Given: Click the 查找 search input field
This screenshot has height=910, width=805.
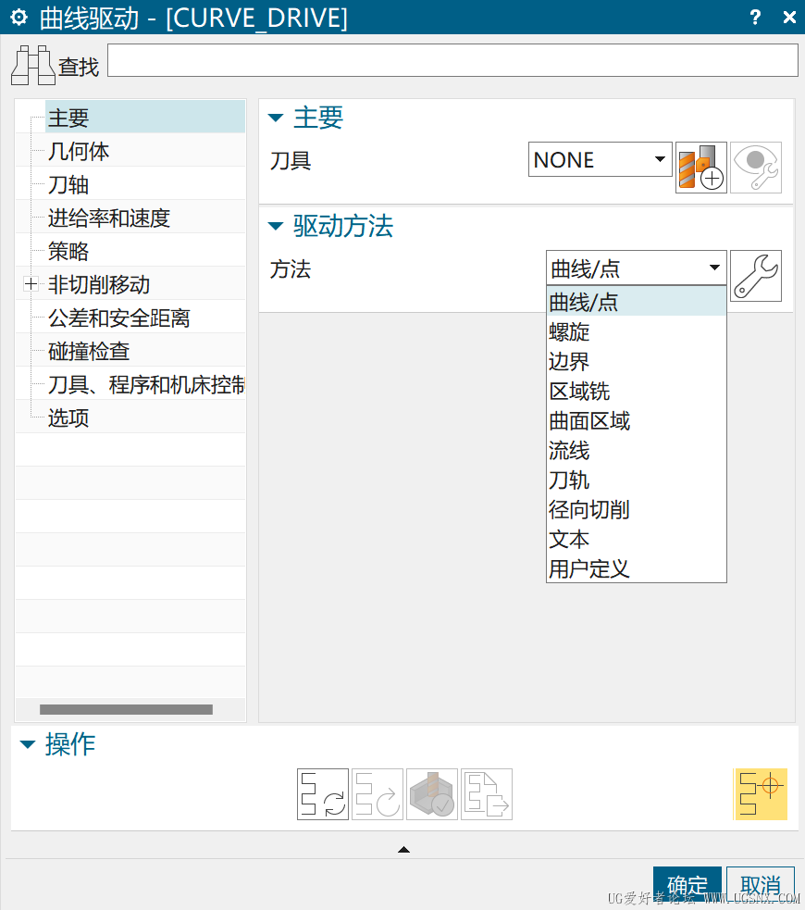Looking at the screenshot, I should [452, 60].
